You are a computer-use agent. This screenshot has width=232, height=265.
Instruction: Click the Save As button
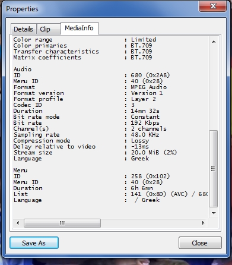pyautogui.click(x=34, y=243)
